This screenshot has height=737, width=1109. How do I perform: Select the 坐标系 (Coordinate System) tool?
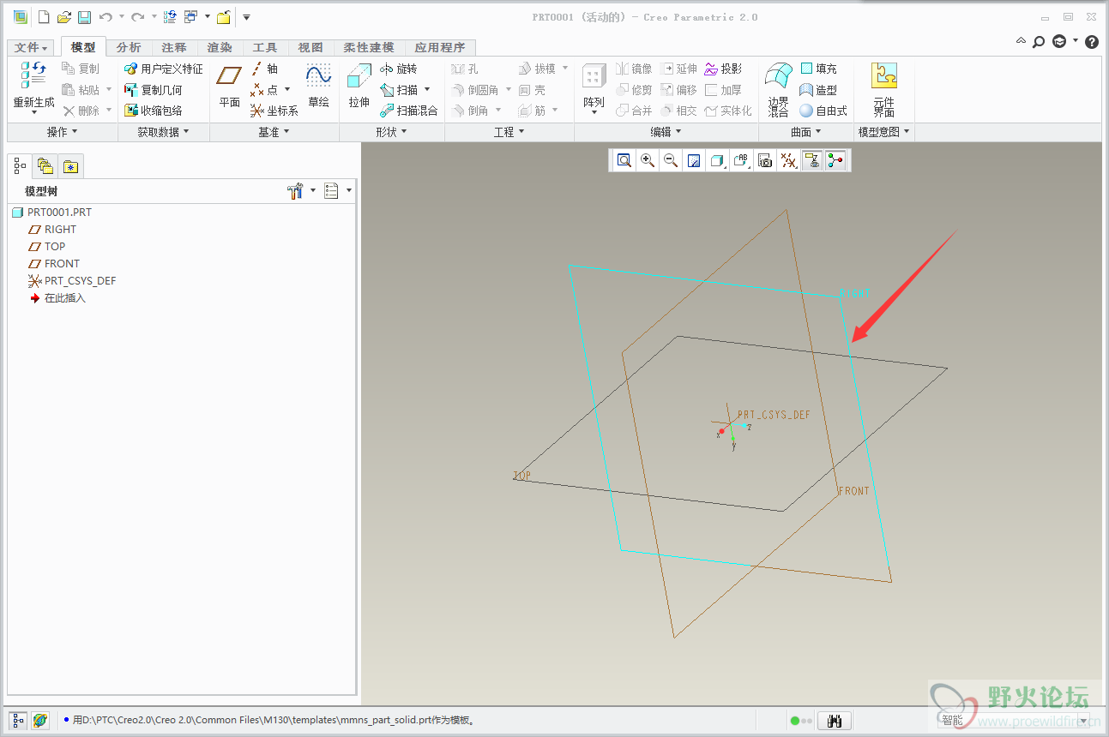[274, 111]
